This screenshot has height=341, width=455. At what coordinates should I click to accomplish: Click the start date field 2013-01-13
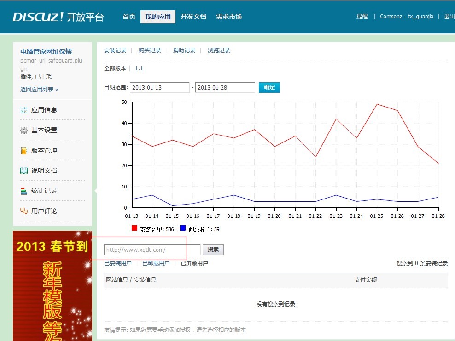pyautogui.click(x=160, y=87)
